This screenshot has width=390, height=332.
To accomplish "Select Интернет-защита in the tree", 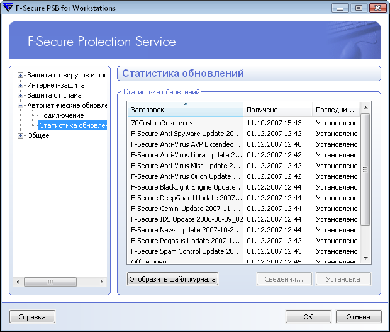I will (56, 86).
